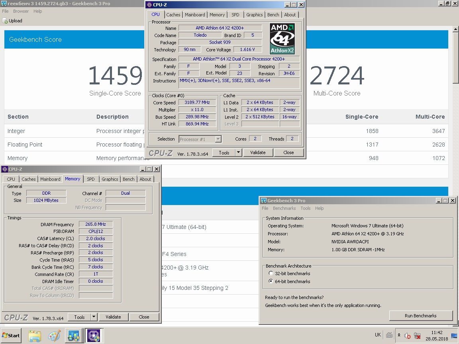Click the CPU-Z top window title icon
The image size is (459, 344).
tap(149, 5)
